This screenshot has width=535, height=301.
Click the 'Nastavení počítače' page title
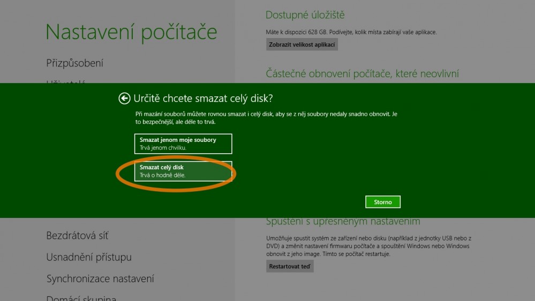(131, 32)
